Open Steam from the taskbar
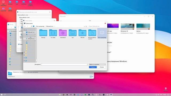171x96 pixels. point(93,95)
